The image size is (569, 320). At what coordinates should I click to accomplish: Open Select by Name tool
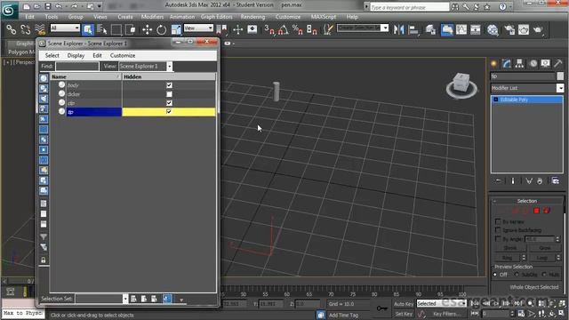[102, 29]
